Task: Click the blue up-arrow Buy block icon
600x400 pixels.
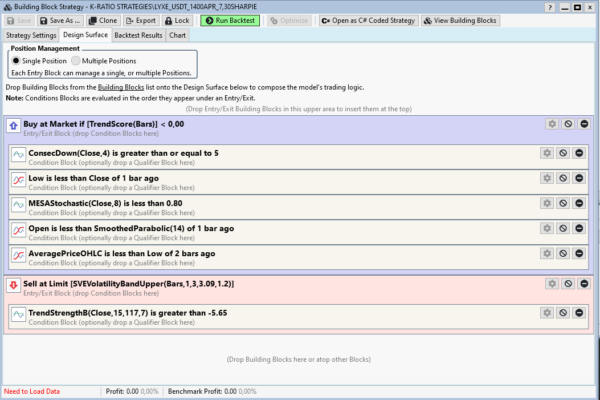Action: pyautogui.click(x=14, y=126)
